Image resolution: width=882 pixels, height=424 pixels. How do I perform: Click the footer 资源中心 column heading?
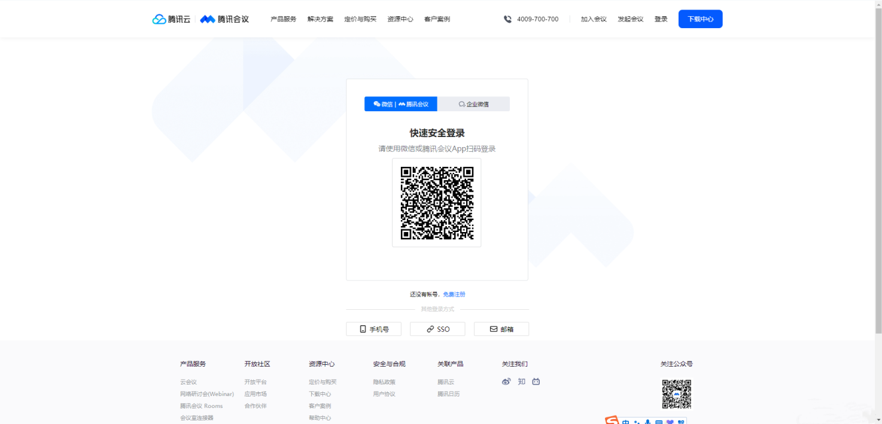(x=322, y=364)
